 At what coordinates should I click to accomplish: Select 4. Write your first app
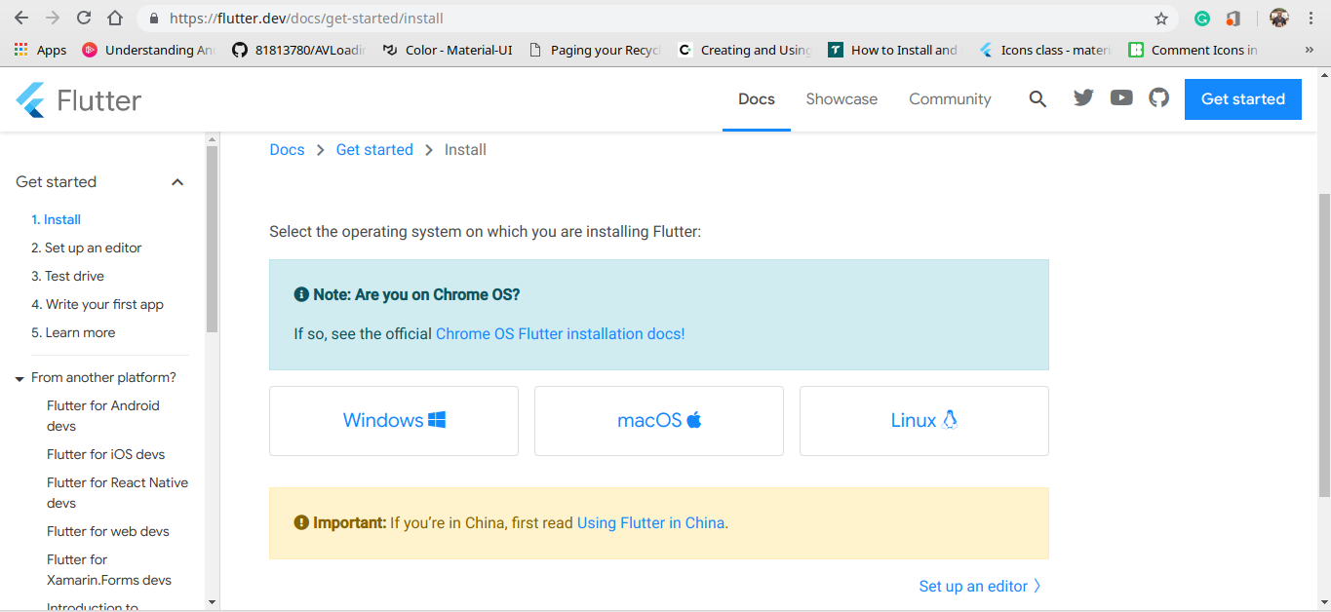(x=98, y=305)
